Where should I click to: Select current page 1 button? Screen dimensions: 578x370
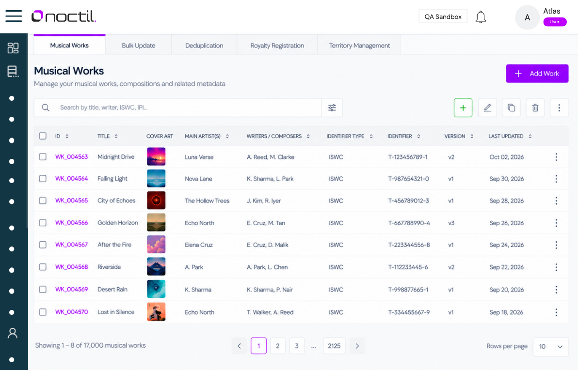(259, 346)
